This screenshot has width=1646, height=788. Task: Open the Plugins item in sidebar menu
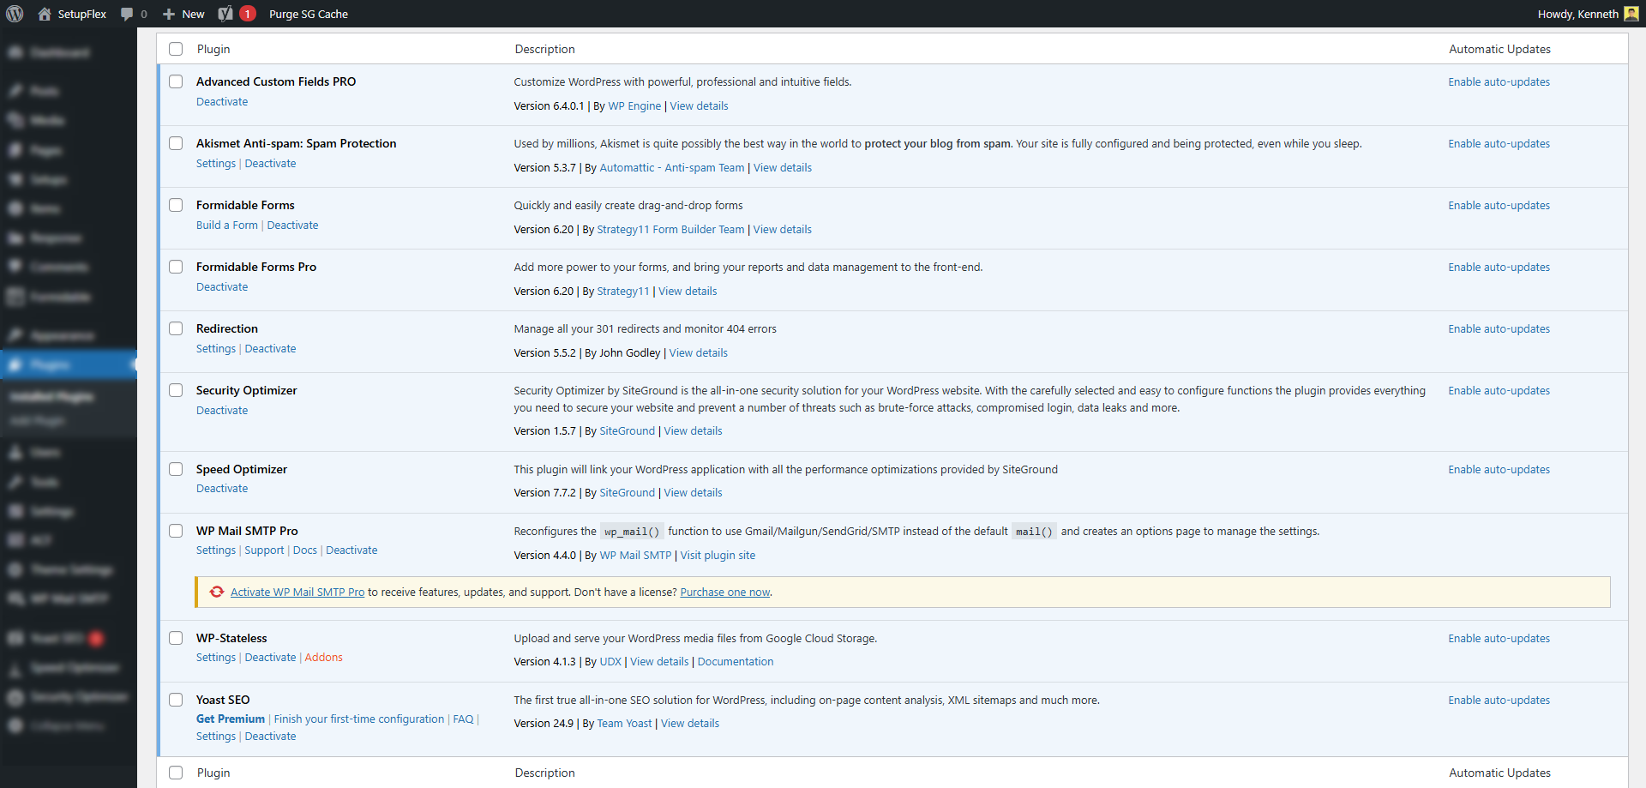[x=50, y=364]
